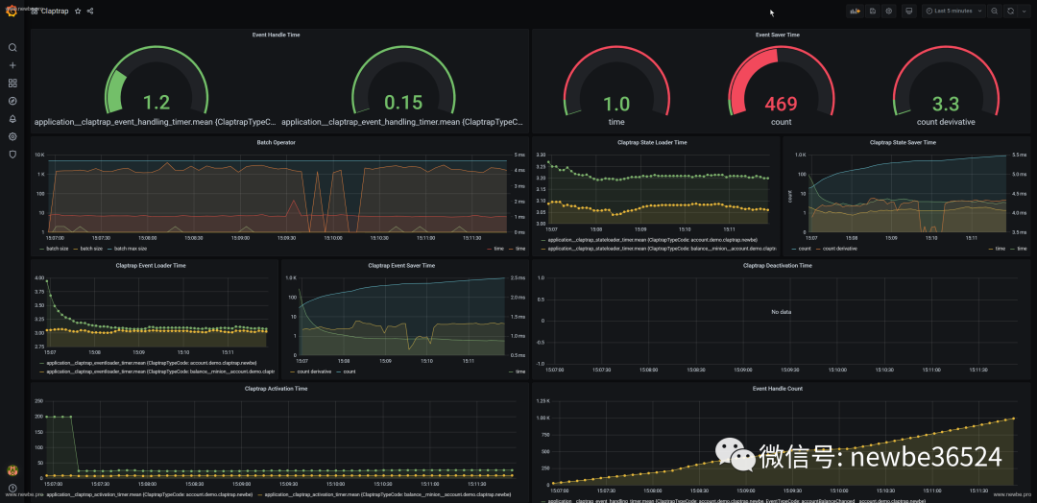Open the user avatar at sidebar bottom
The width and height of the screenshot is (1037, 503).
(x=12, y=470)
